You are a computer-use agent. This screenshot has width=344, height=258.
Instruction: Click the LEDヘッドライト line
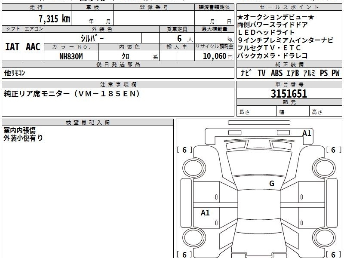[266, 33]
